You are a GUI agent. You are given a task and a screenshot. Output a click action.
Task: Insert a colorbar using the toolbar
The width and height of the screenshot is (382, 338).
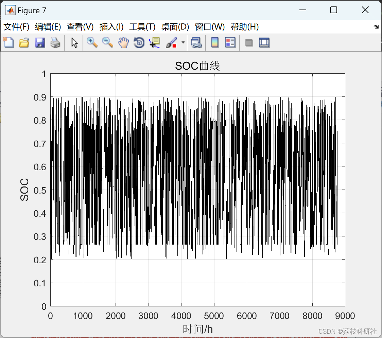215,42
